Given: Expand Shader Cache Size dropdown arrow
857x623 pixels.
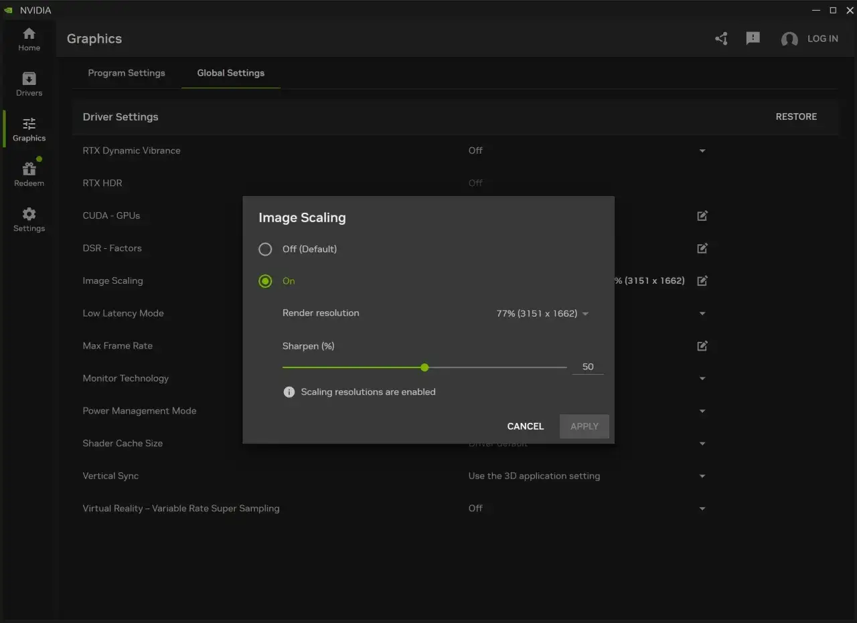Looking at the screenshot, I should pyautogui.click(x=702, y=444).
